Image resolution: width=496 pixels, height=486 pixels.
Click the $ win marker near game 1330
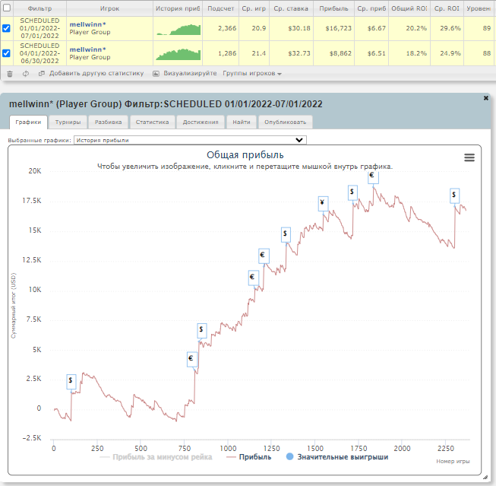[x=286, y=235]
